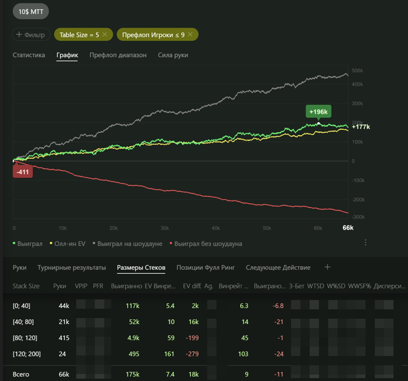Sort by the Stack Size column header
Image resolution: width=408 pixels, height=381 pixels.
click(26, 286)
